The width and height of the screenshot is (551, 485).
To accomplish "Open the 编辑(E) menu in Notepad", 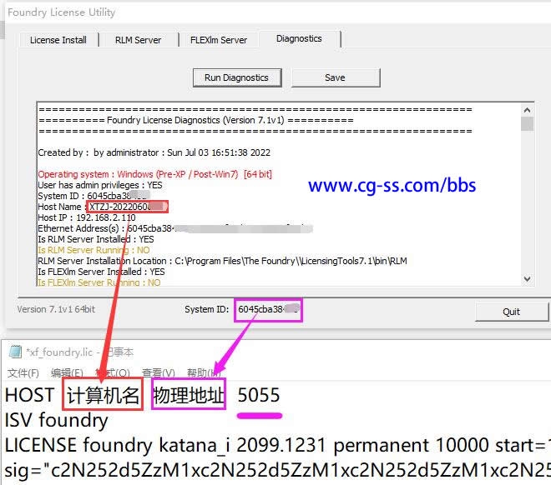I will pyautogui.click(x=68, y=372).
